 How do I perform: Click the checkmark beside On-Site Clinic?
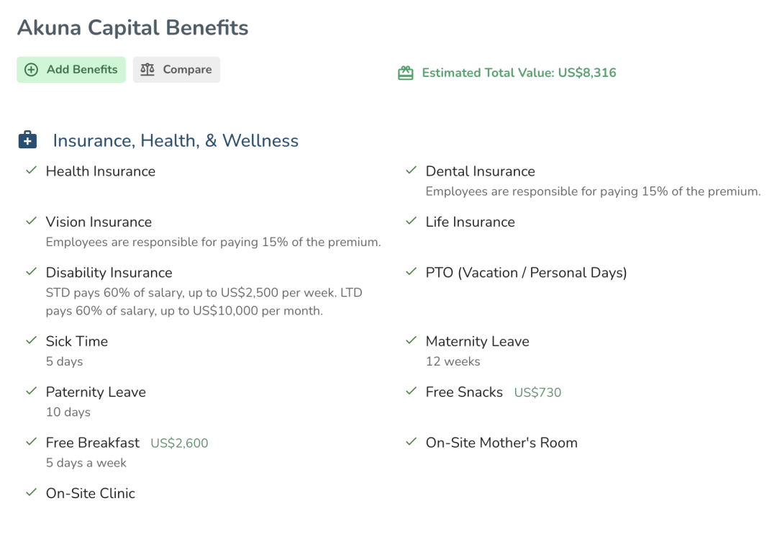point(31,492)
